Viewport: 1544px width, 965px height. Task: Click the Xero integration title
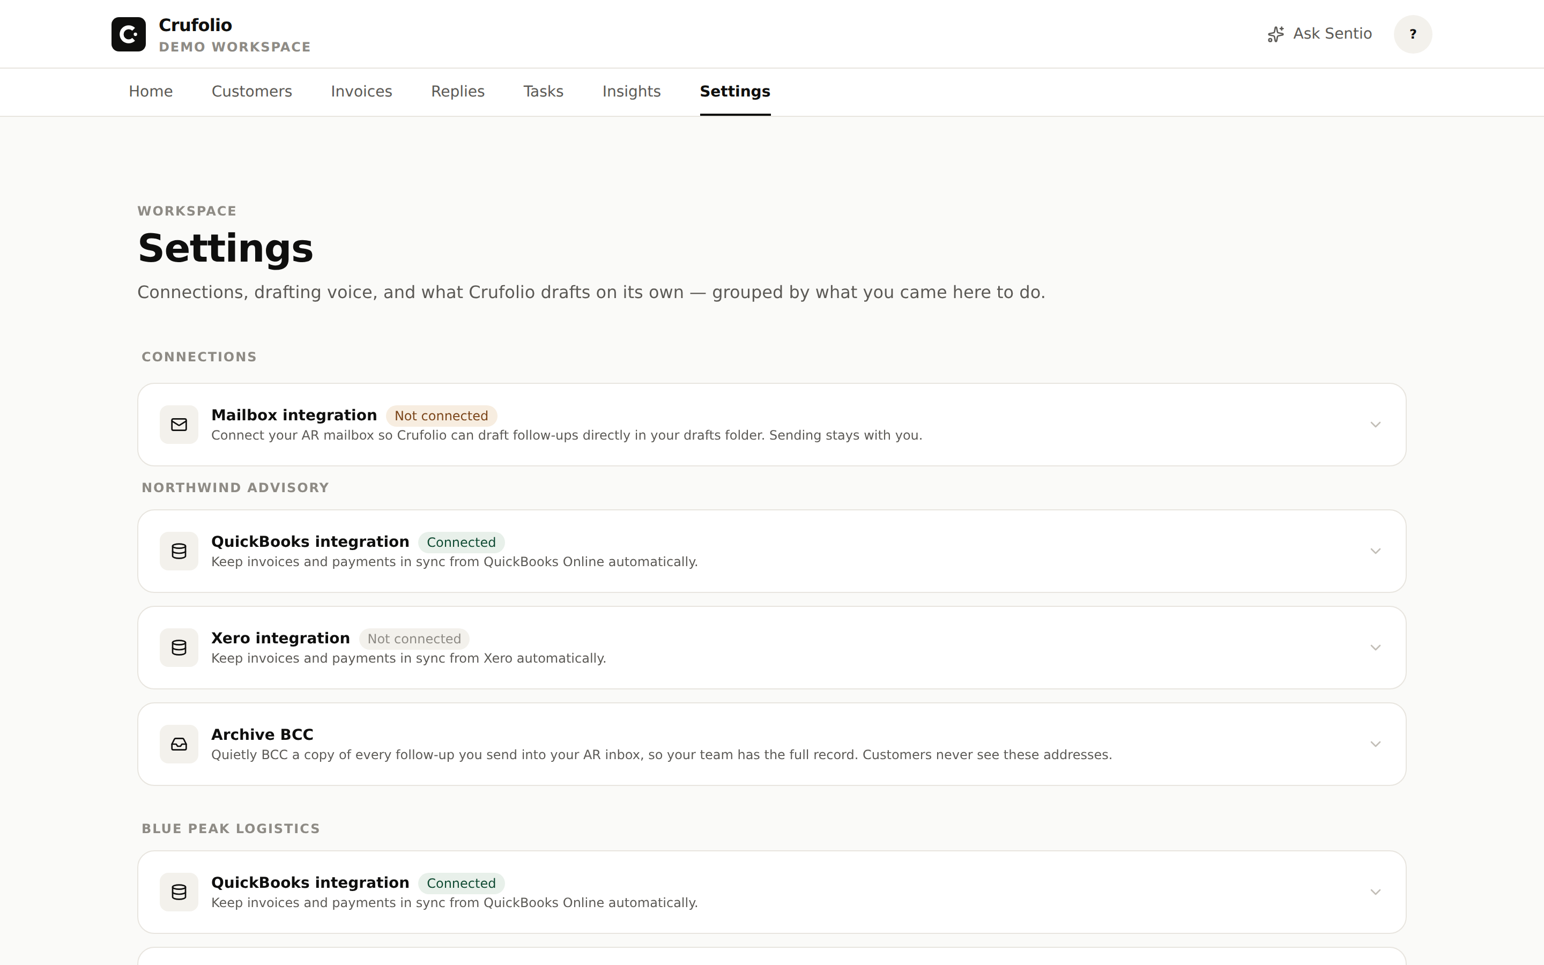click(280, 637)
